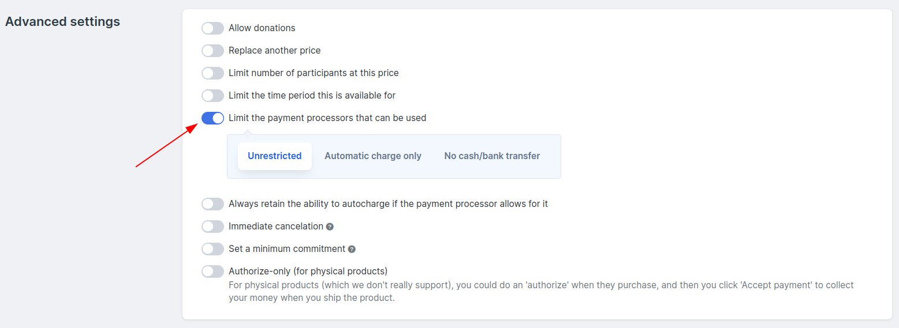Open the Immediate cancelation help icon
The height and width of the screenshot is (328, 899).
[330, 227]
